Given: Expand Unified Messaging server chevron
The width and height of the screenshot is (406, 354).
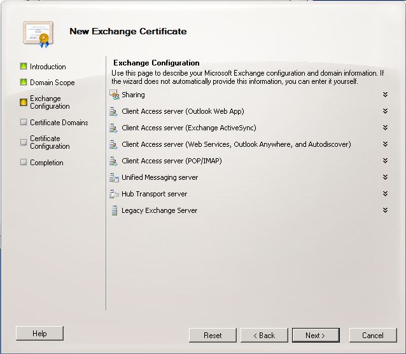Looking at the screenshot, I should click(385, 177).
